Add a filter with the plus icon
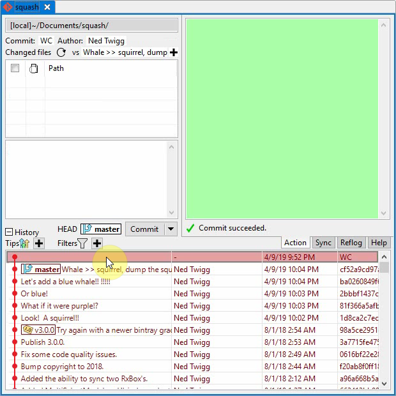The width and height of the screenshot is (396, 396). click(x=96, y=243)
